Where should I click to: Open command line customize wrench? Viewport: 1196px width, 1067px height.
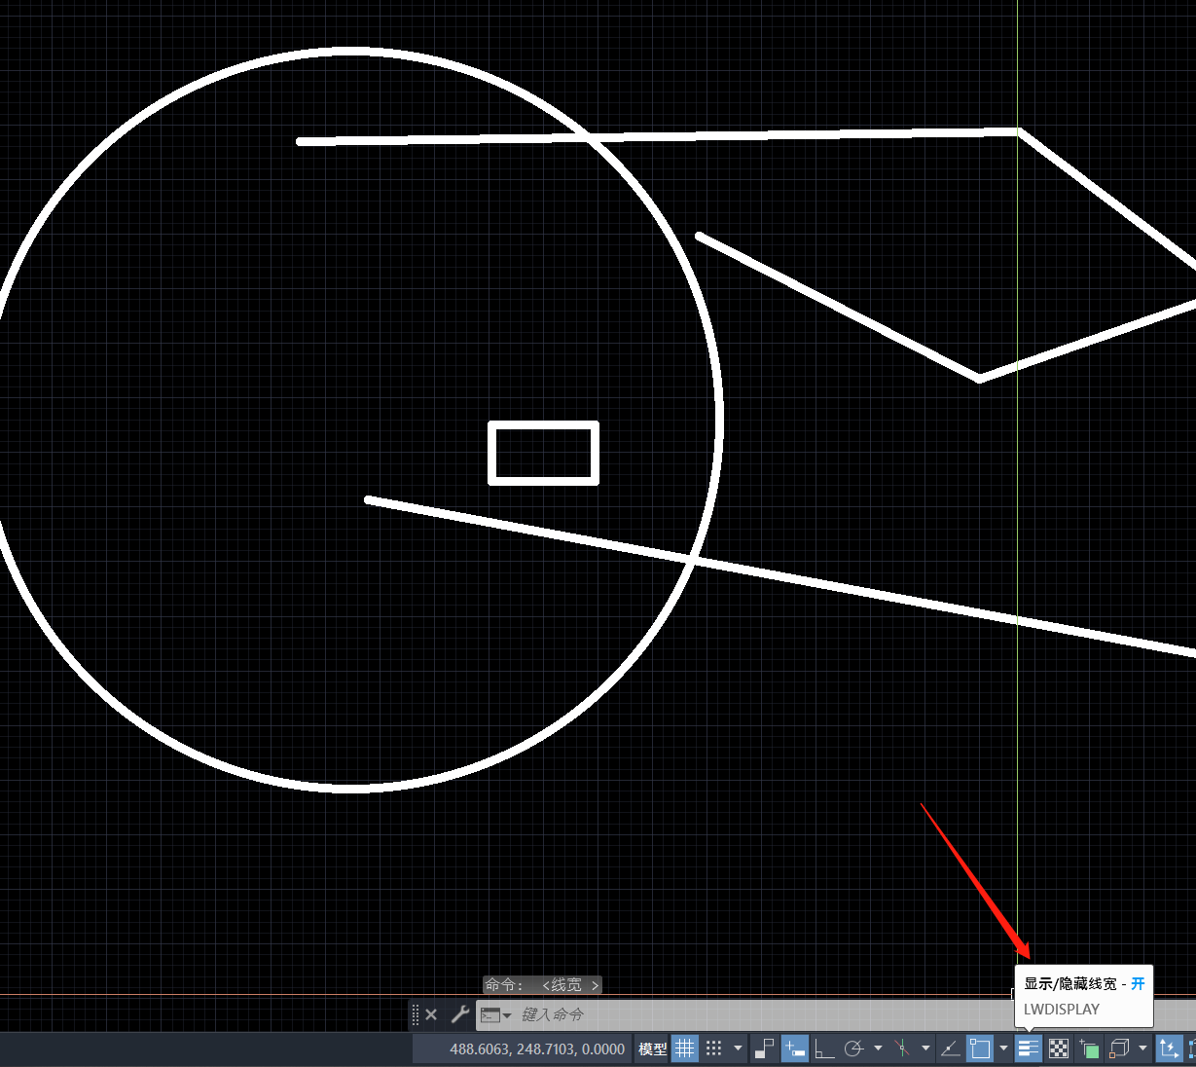tap(460, 1014)
